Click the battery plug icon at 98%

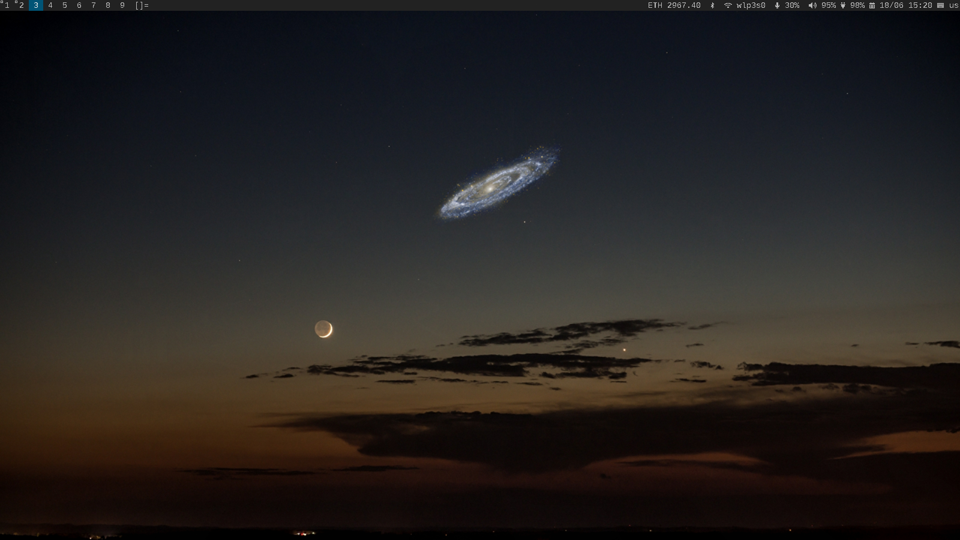[843, 5]
